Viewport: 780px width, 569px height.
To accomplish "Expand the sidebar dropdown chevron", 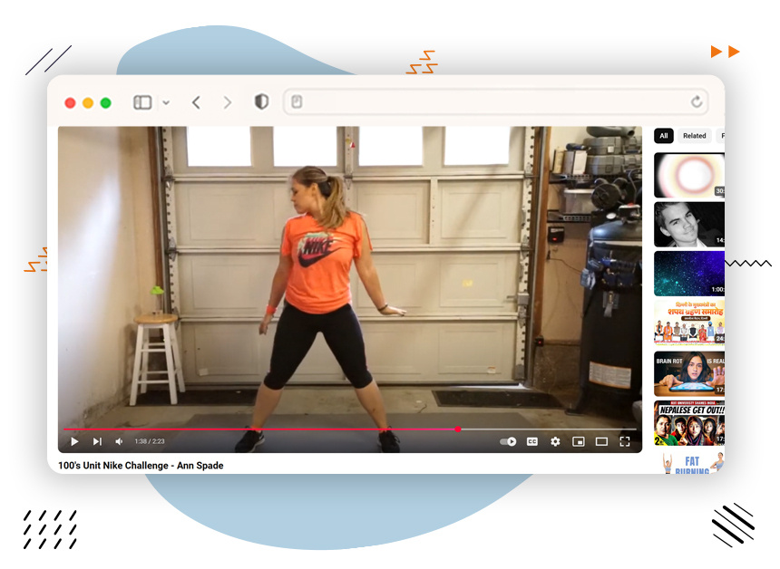I will click(166, 102).
